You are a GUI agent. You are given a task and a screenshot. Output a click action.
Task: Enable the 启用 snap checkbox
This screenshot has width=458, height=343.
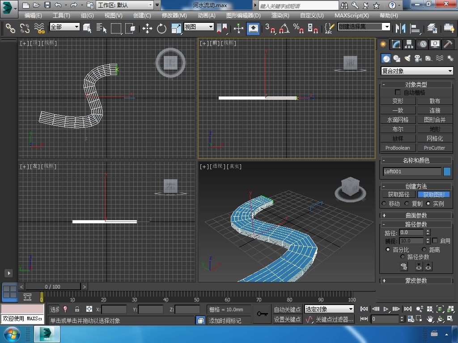[x=435, y=241]
